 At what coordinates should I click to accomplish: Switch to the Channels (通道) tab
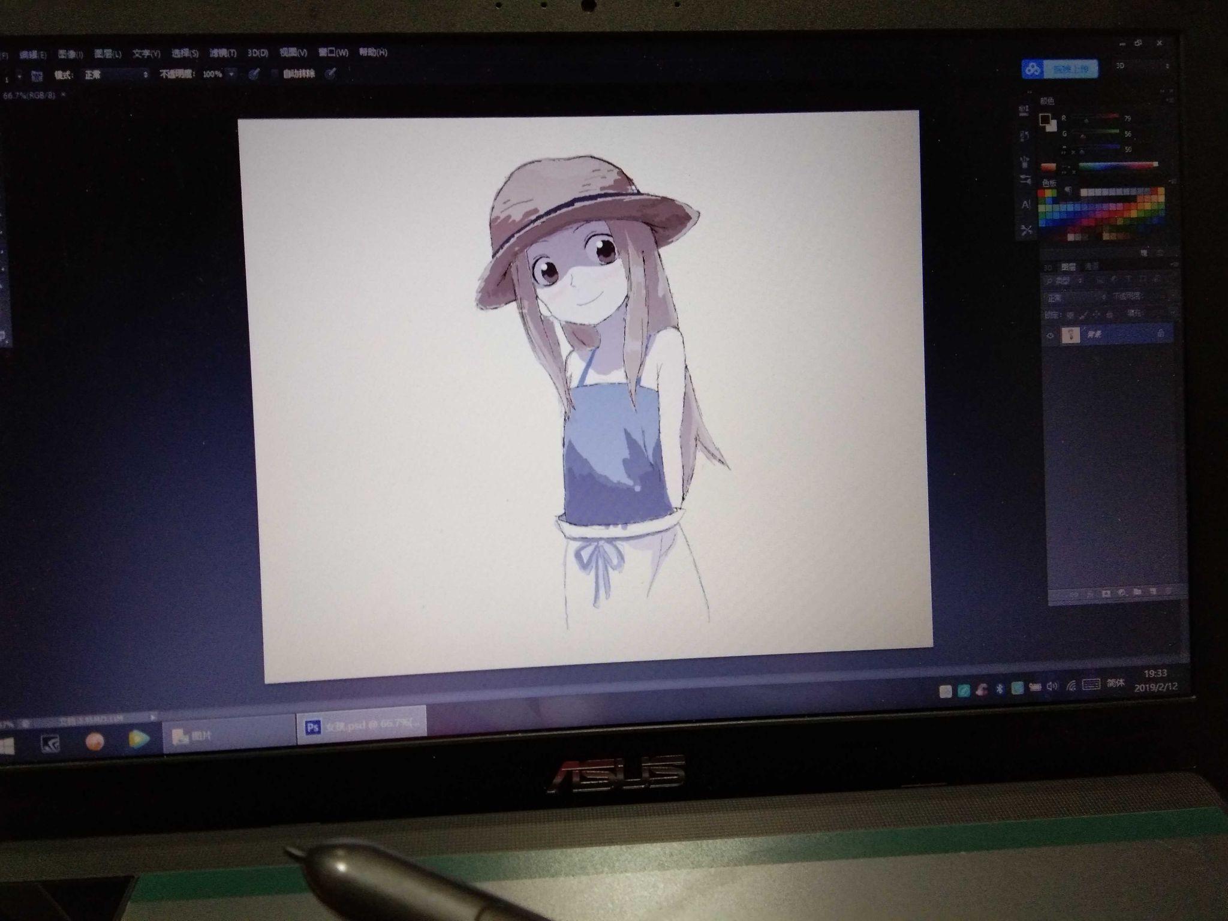[x=1091, y=266]
